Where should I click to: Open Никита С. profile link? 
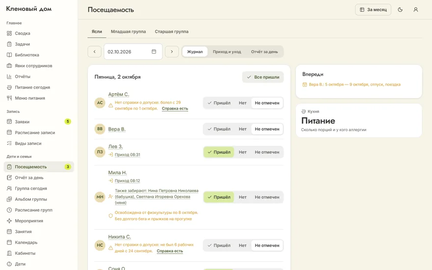(x=119, y=237)
